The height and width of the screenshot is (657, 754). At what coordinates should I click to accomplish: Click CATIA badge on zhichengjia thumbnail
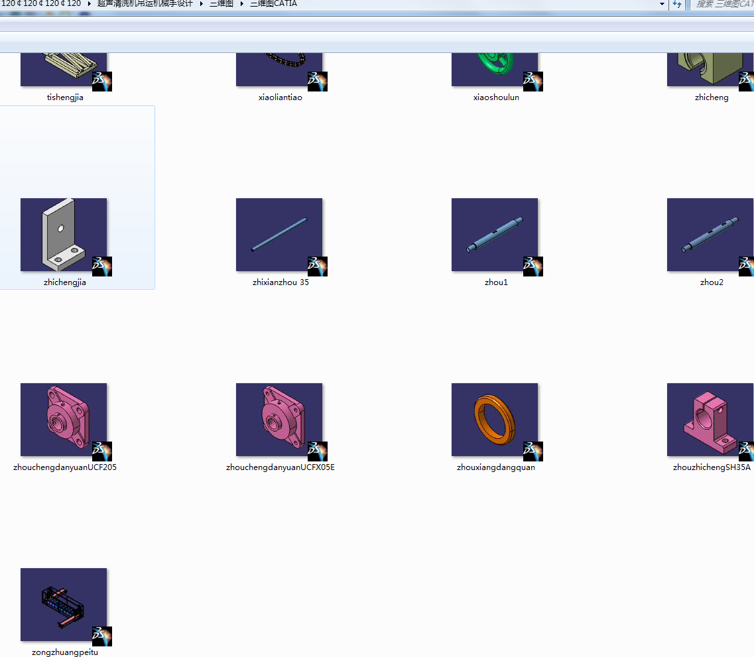pyautogui.click(x=102, y=267)
